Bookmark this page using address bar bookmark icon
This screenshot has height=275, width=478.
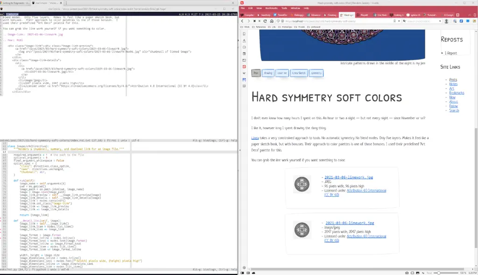click(x=394, y=21)
